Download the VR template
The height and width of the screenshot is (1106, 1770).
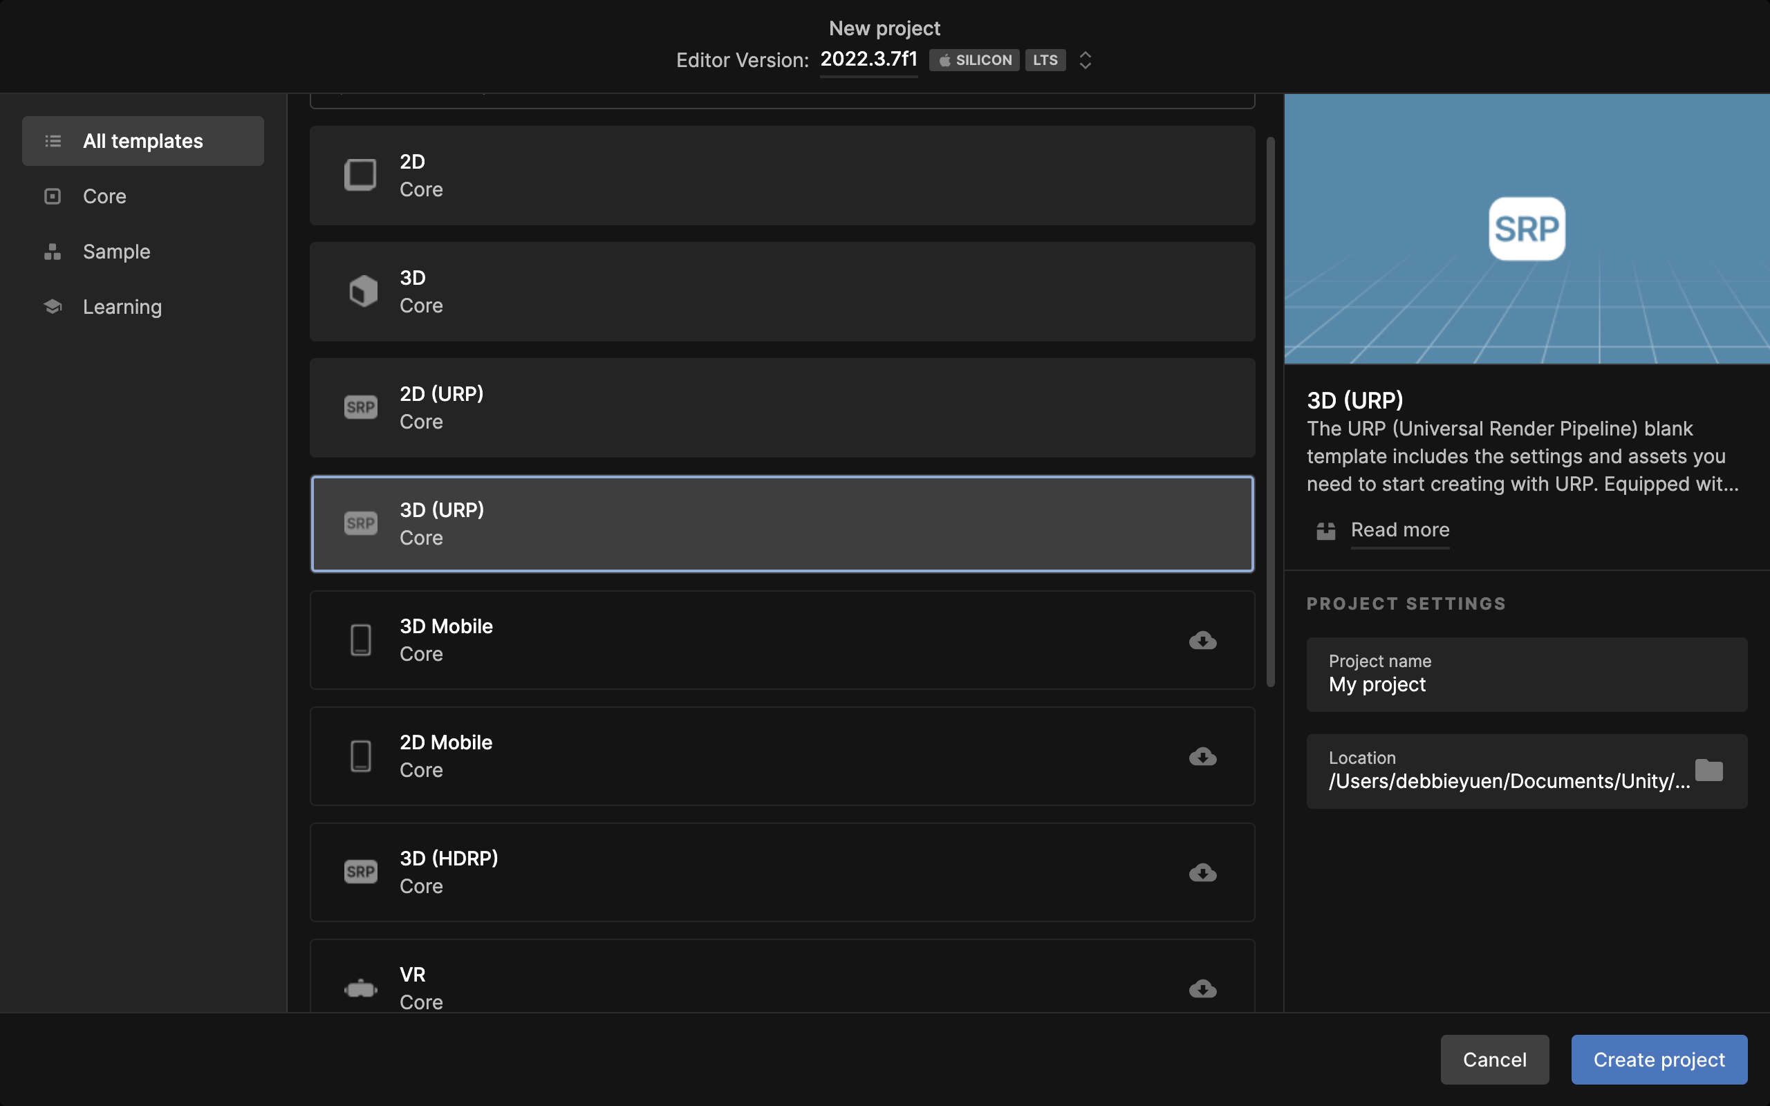pos(1202,989)
